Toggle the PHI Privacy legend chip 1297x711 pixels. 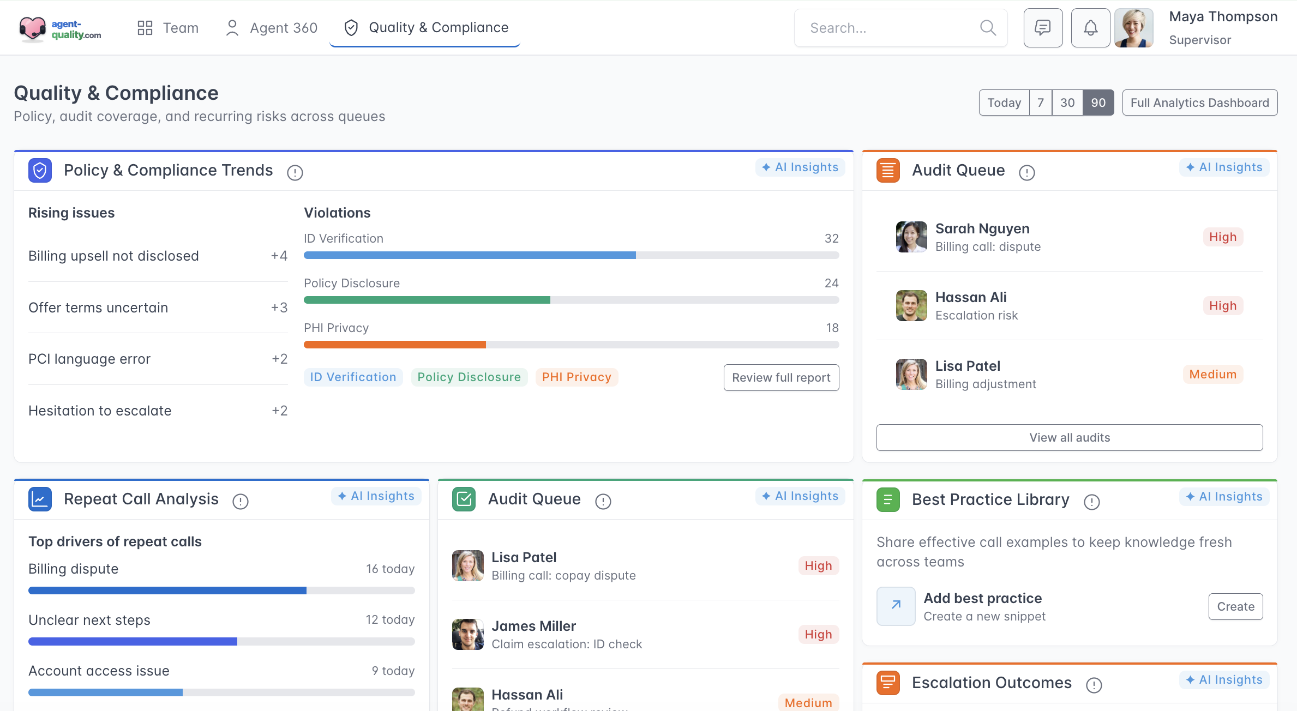pyautogui.click(x=576, y=377)
